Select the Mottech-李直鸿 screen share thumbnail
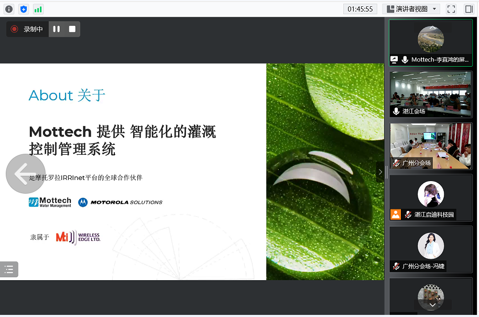Image resolution: width=479 pixels, height=317 pixels. [431, 42]
